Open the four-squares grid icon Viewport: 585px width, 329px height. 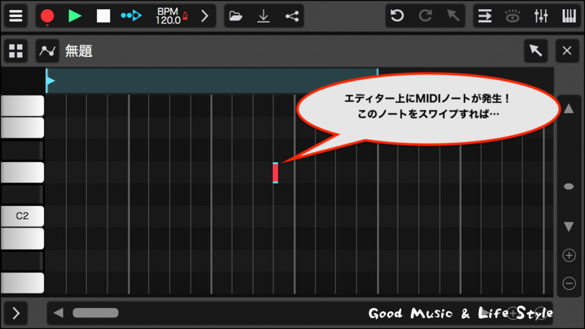click(15, 51)
